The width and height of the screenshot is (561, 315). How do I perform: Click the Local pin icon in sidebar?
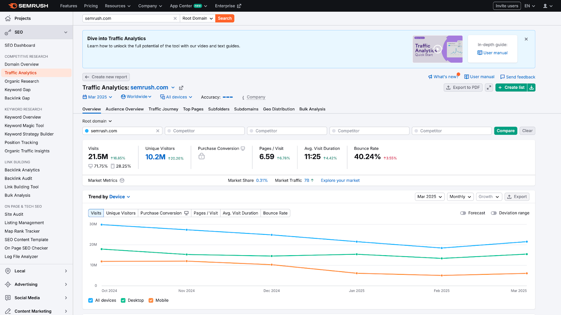(8, 271)
